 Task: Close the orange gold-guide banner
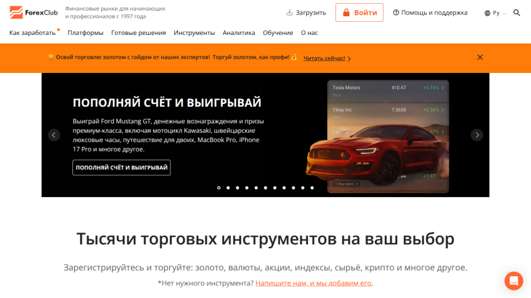[x=480, y=57]
